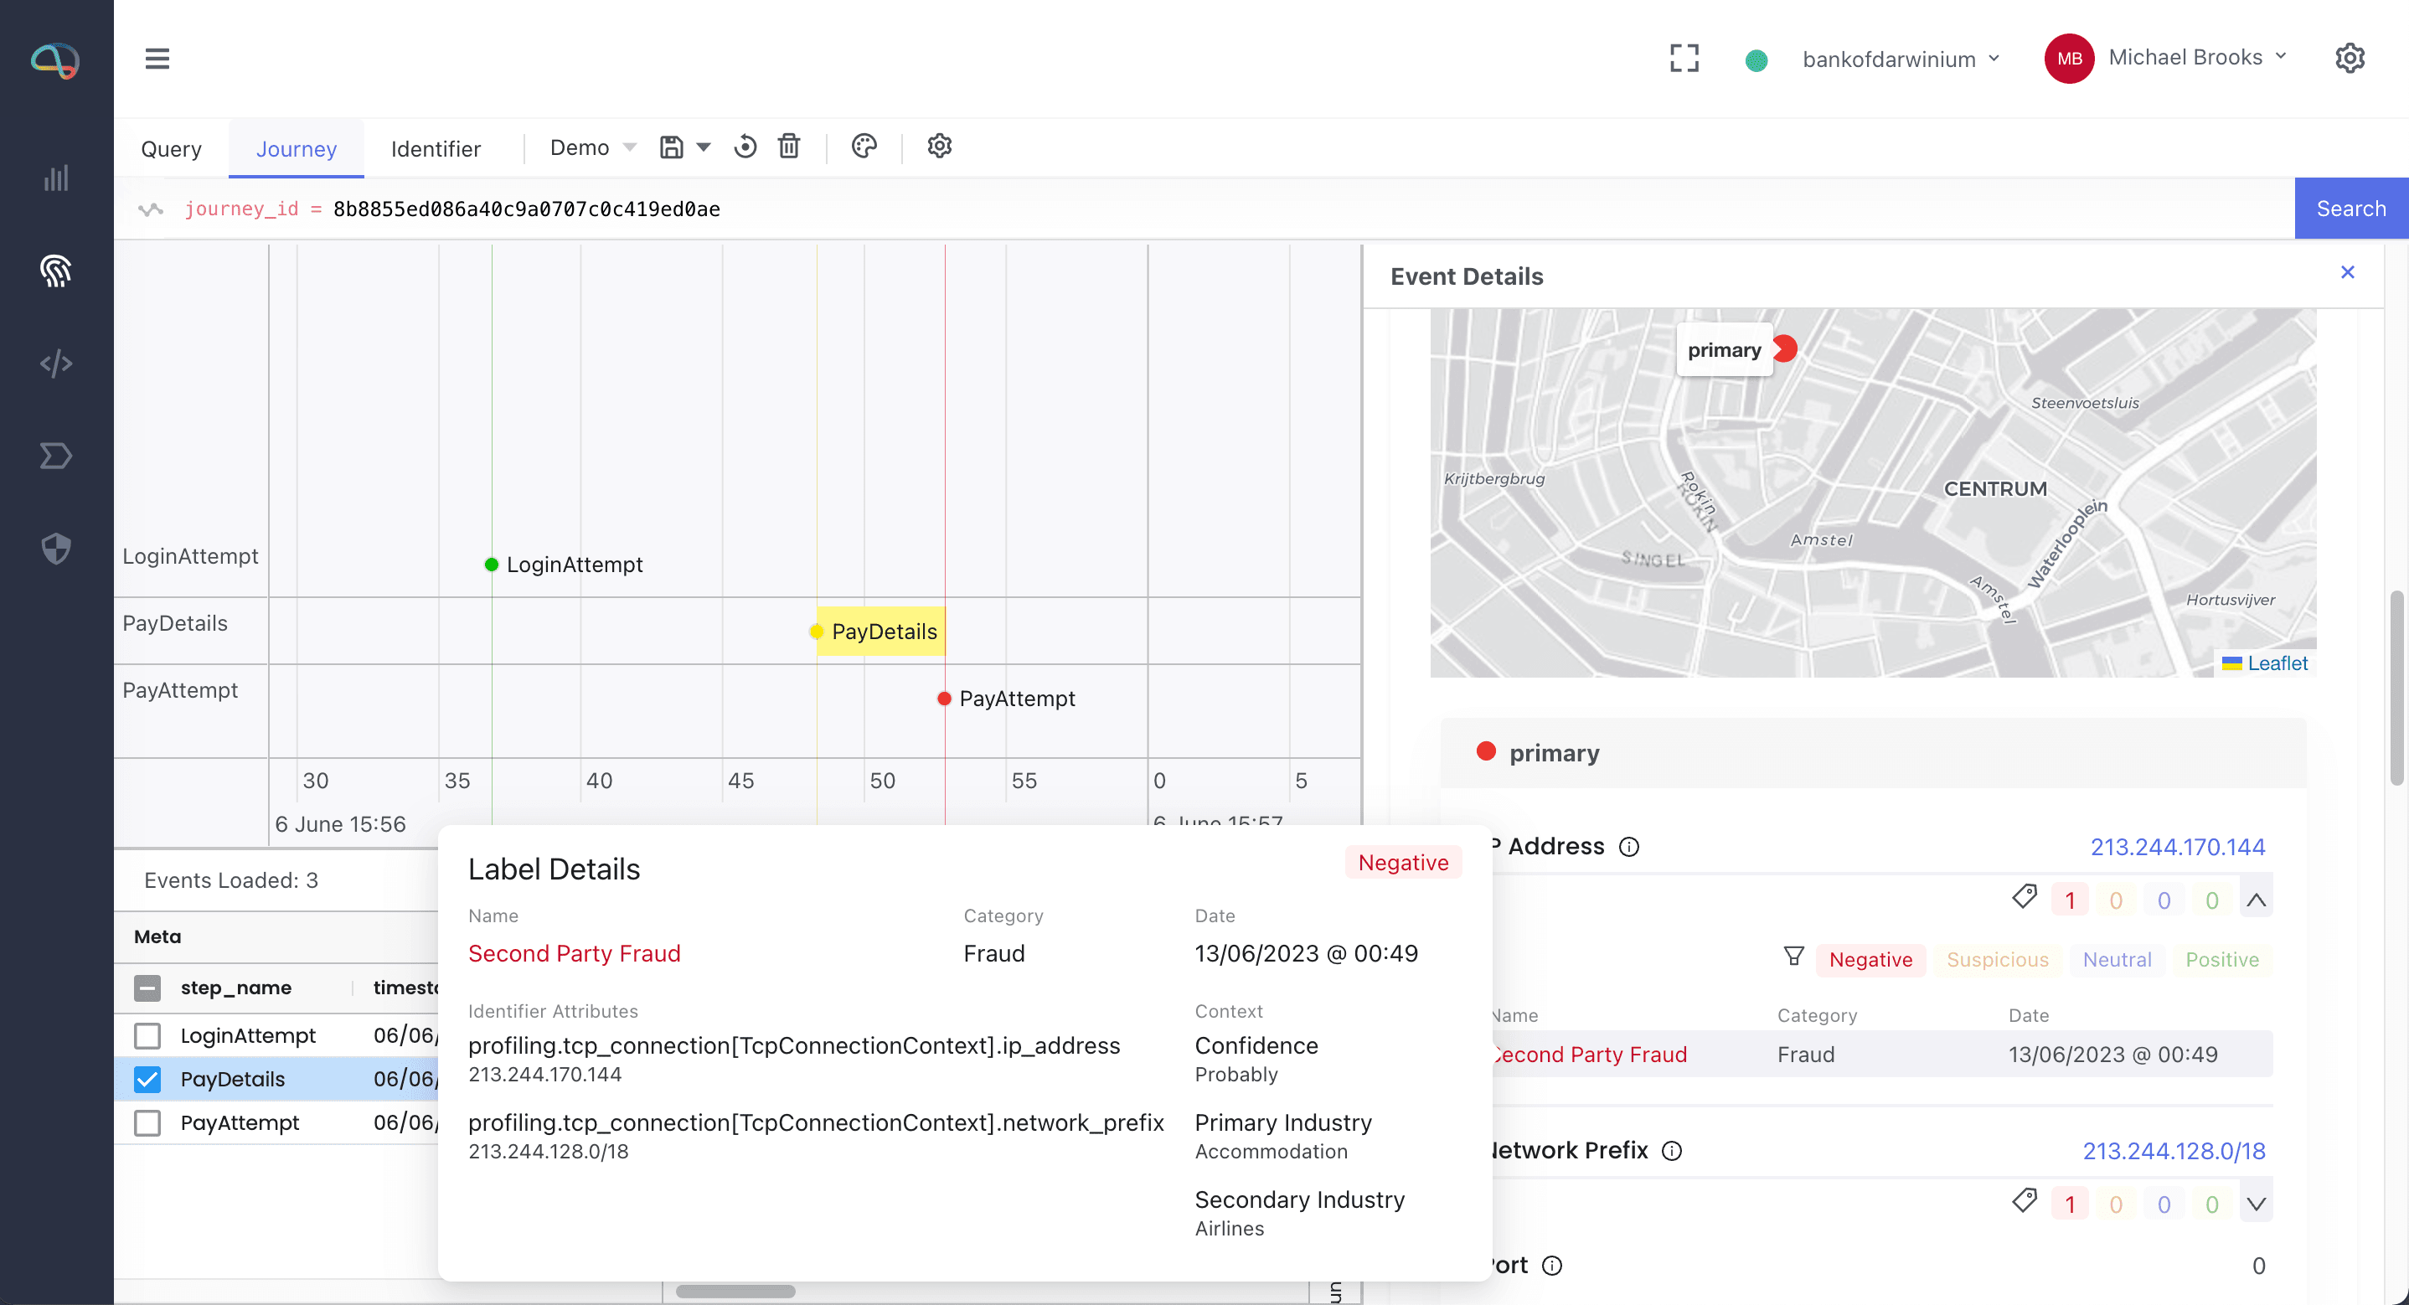Uncheck the PayDetails row checkbox
Screen dimensions: 2409x1305
point(147,1079)
